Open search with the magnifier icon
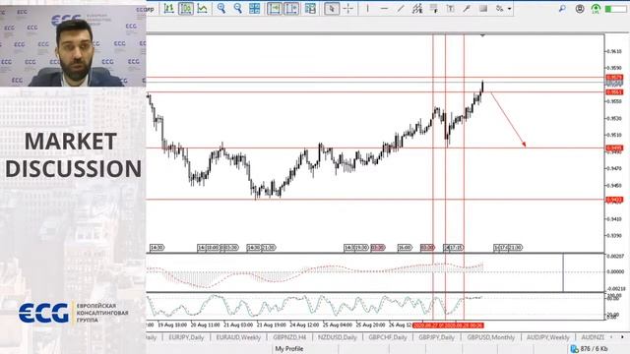Viewport: 630px width, 354px height. (x=562, y=8)
